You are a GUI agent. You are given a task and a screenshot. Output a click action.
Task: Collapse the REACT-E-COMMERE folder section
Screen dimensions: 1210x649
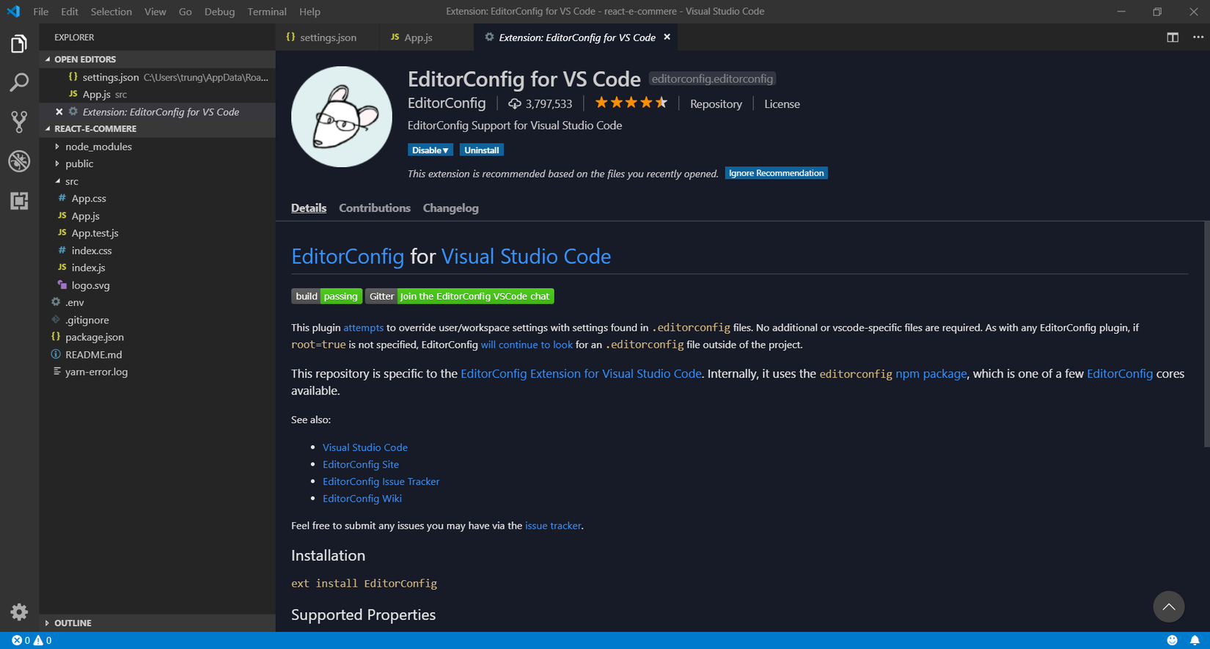point(48,129)
